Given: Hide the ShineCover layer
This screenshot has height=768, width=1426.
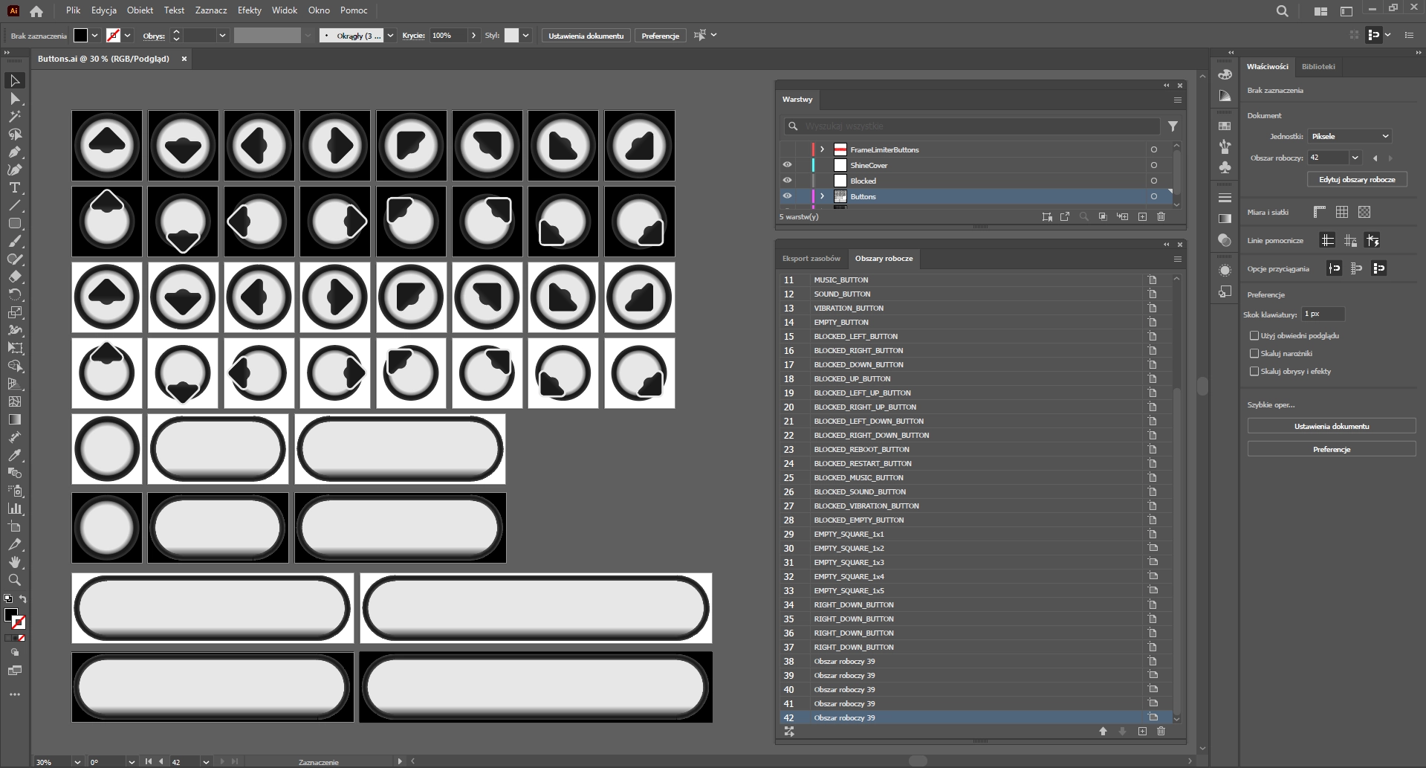Looking at the screenshot, I should point(787,165).
